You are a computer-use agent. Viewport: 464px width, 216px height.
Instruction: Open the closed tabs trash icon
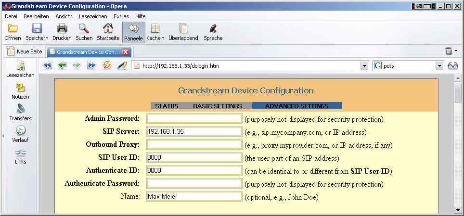pos(449,51)
